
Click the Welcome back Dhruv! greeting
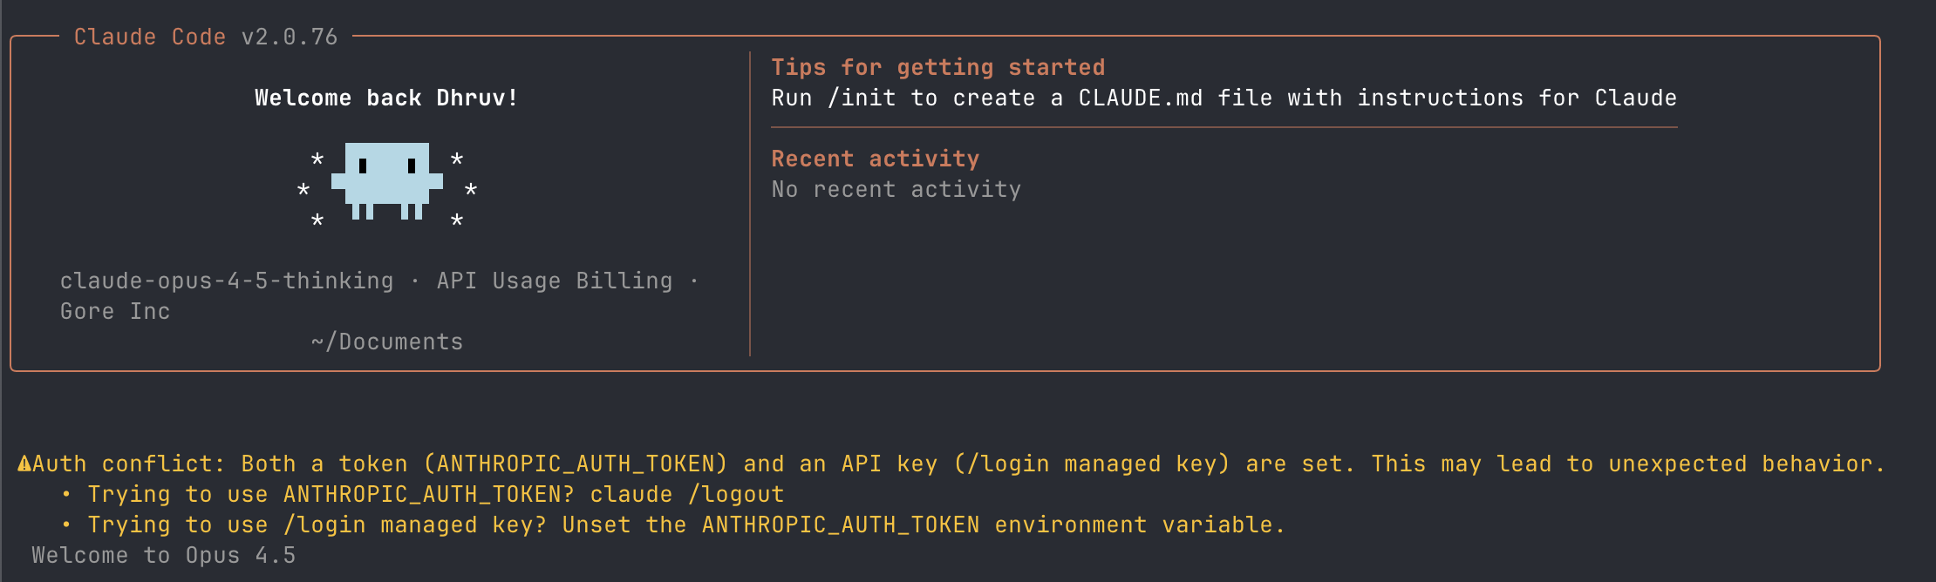[x=386, y=98]
